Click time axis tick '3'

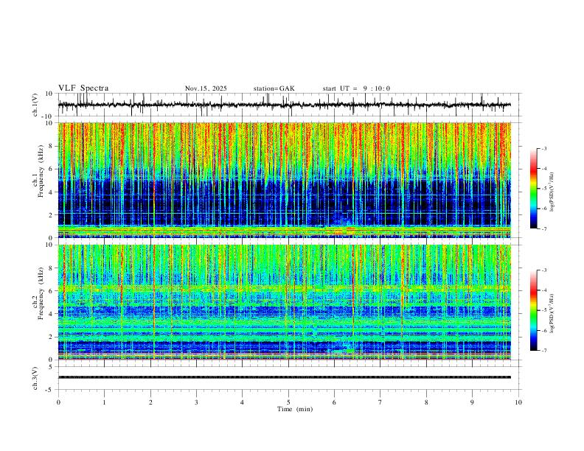(196, 402)
